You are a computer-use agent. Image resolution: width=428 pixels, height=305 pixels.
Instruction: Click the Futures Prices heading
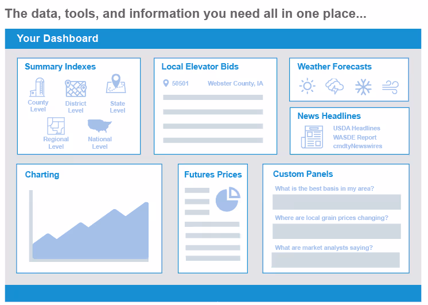pos(213,175)
